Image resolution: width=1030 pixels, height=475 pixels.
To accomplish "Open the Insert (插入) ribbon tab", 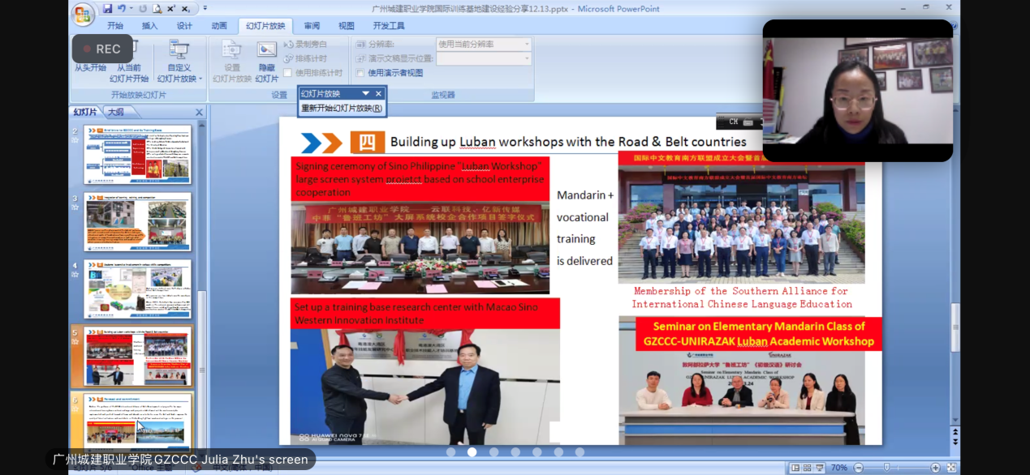I will (x=149, y=26).
